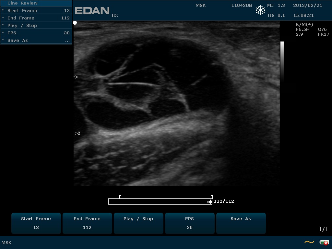Toggle playback with bottom Play / Stop button
The image size is (332, 249).
tap(138, 223)
